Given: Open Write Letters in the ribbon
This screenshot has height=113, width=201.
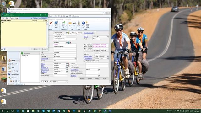Looking at the screenshot, I should point(56,24).
